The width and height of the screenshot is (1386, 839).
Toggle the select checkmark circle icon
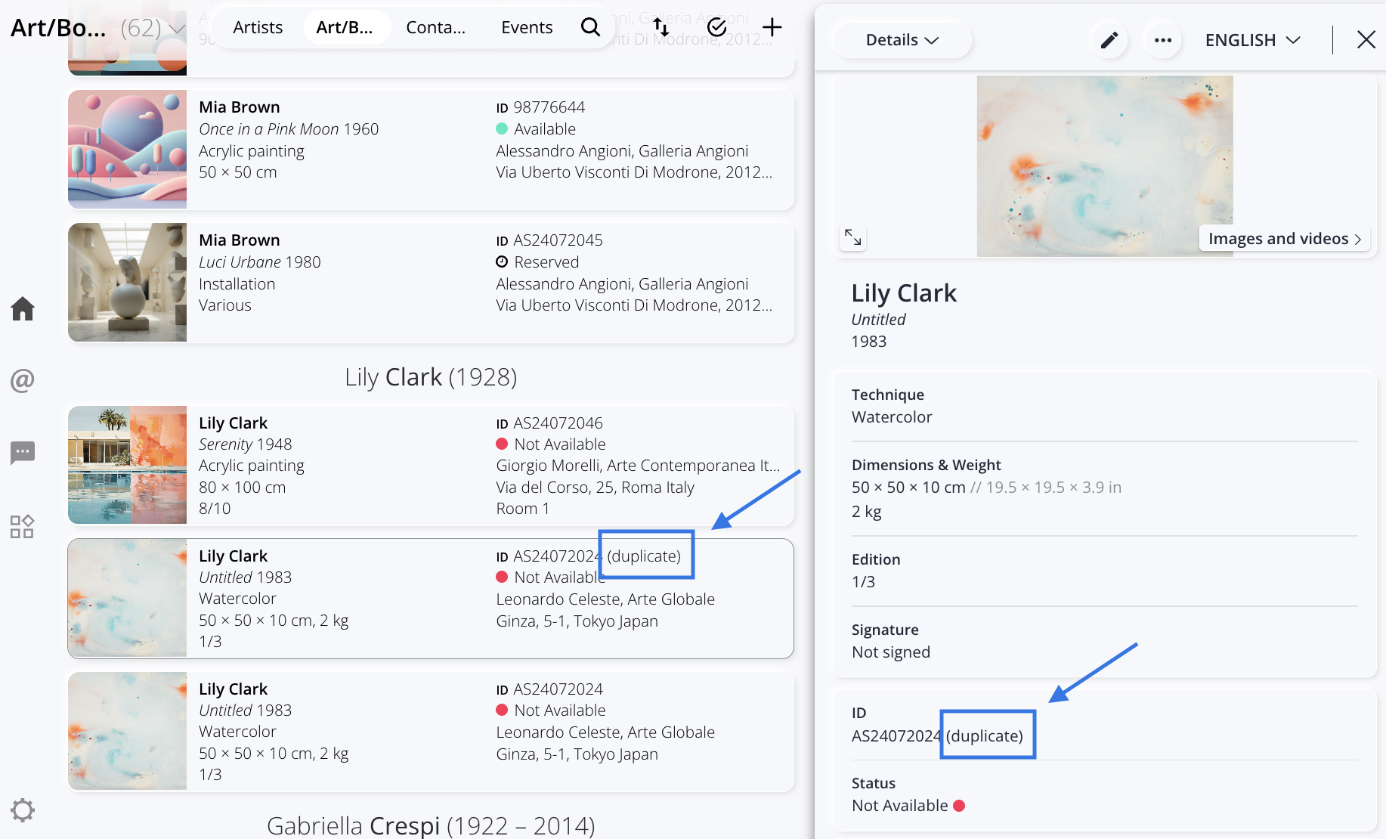pos(716,27)
